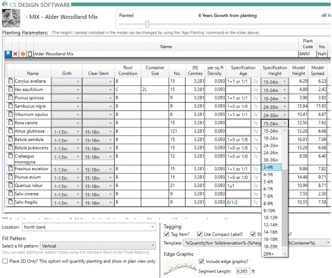Open the Vertical fill pattern dropdown

pyautogui.click(x=98, y=246)
